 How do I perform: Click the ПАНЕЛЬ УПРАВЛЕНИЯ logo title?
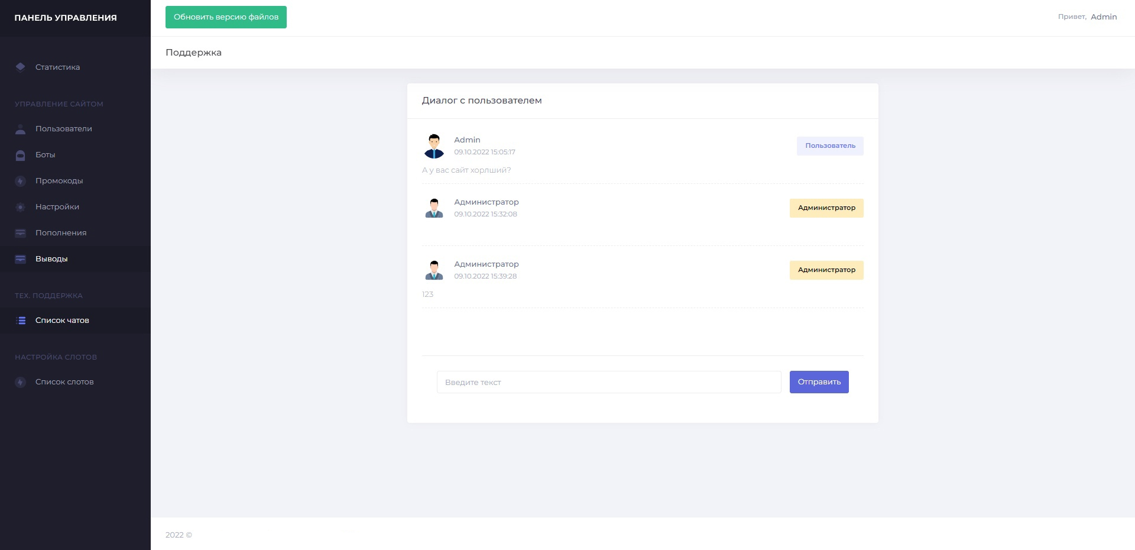click(66, 18)
